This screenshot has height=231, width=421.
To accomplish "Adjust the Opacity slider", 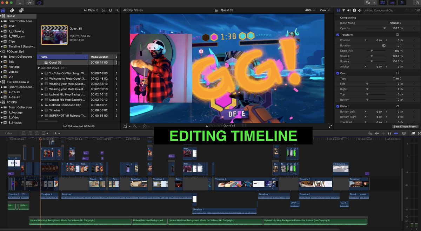I will tap(376, 28).
